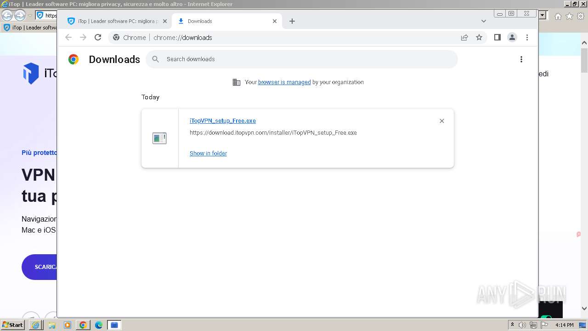Open Microsoft Edge from the taskbar

point(98,325)
